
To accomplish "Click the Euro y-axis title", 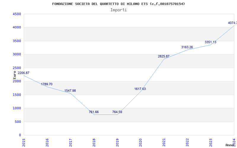I will click(15, 75).
